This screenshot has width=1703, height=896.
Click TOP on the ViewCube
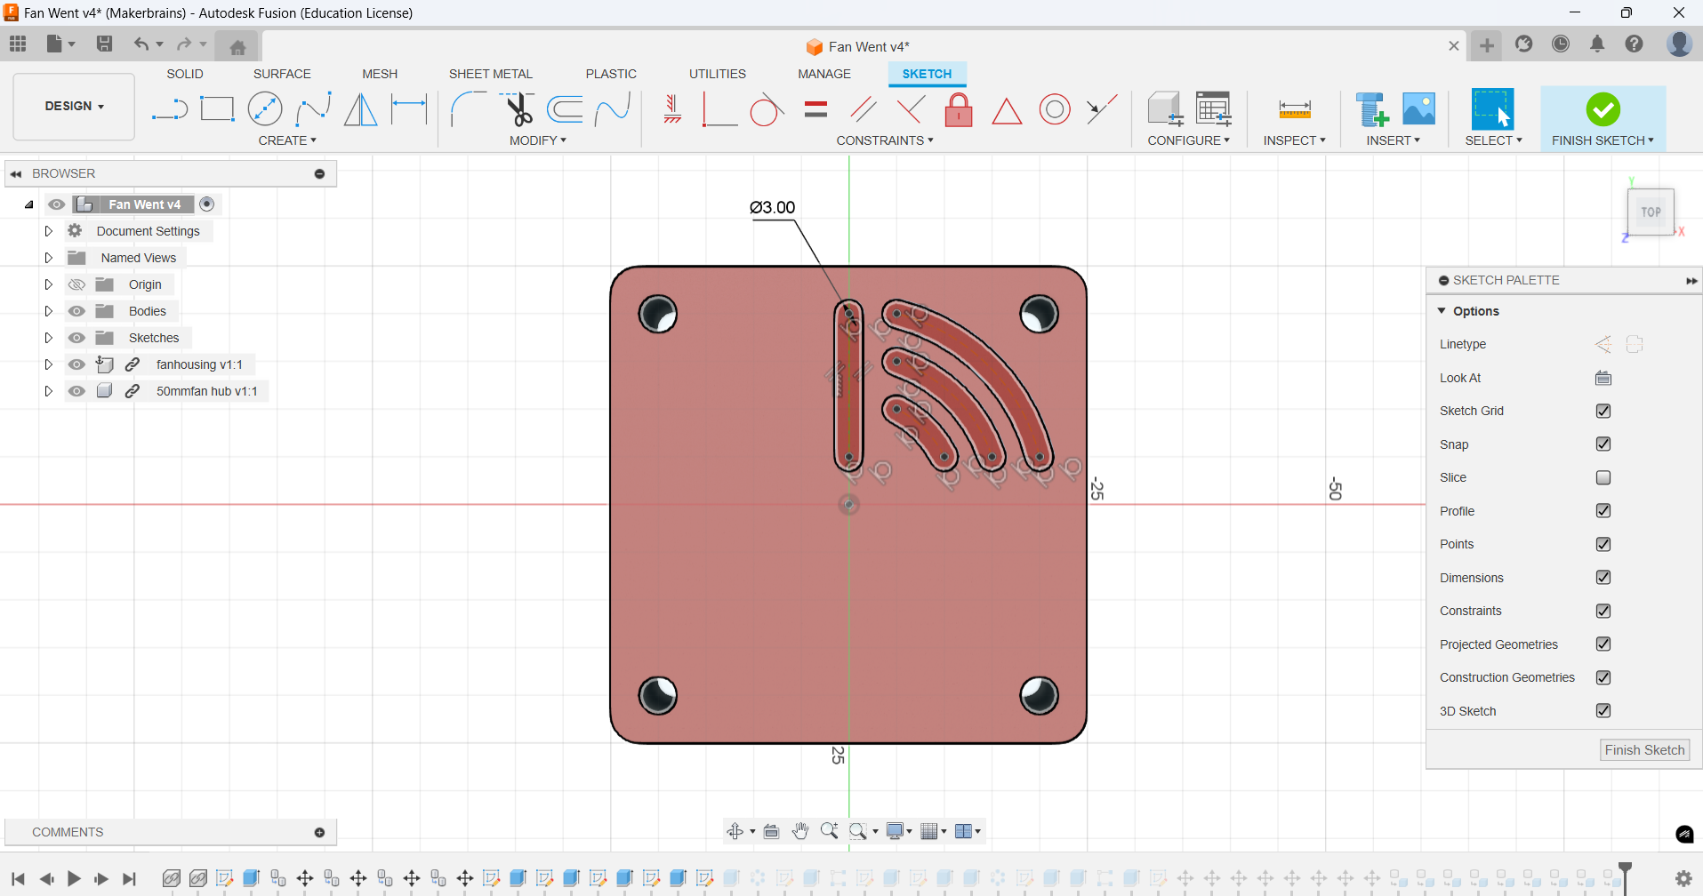pyautogui.click(x=1650, y=212)
